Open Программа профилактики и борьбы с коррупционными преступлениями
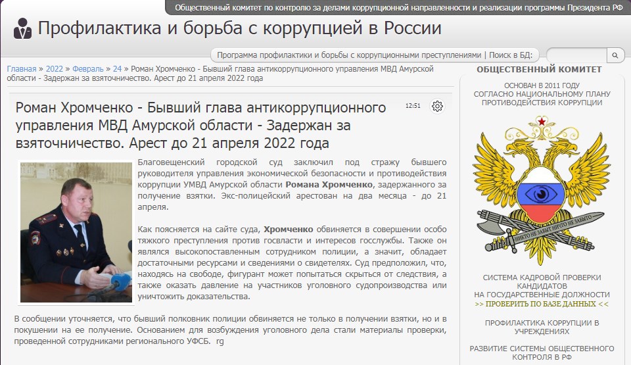The width and height of the screenshot is (631, 365). (x=349, y=55)
